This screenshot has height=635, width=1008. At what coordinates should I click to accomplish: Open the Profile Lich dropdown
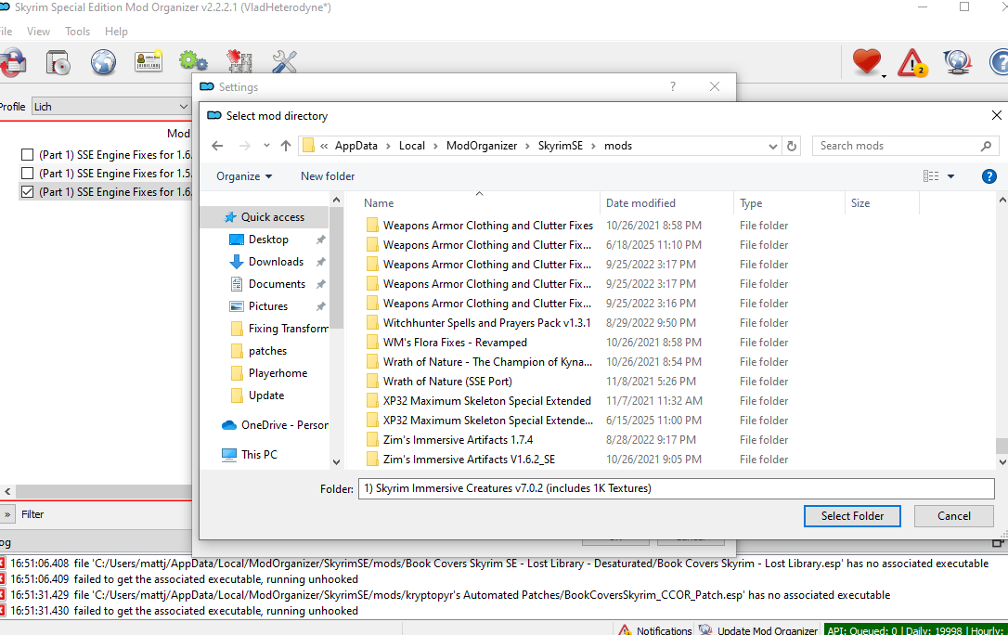pyautogui.click(x=110, y=107)
